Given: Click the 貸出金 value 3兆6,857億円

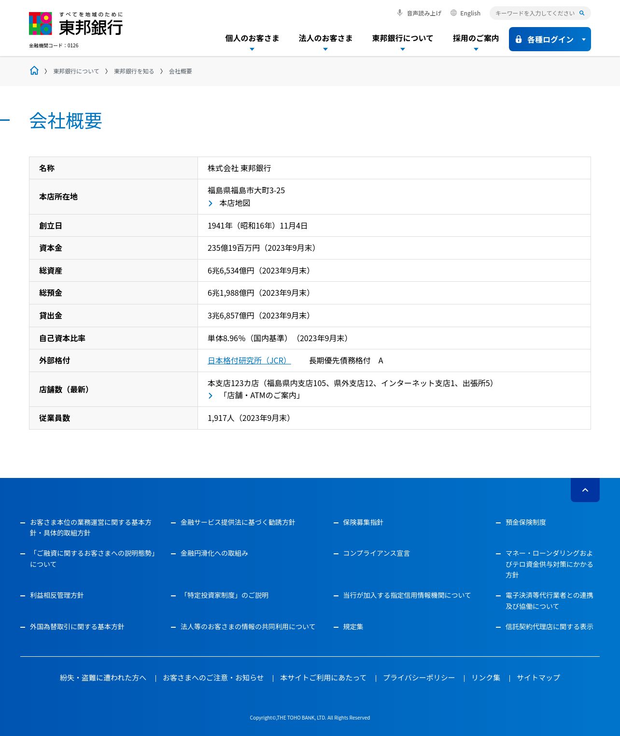Looking at the screenshot, I should pyautogui.click(x=261, y=316).
